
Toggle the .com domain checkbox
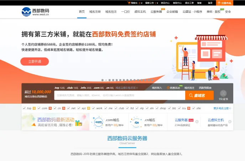tap(39, 108)
